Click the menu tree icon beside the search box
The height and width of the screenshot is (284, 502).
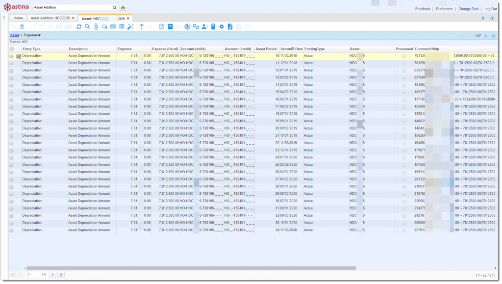(123, 8)
